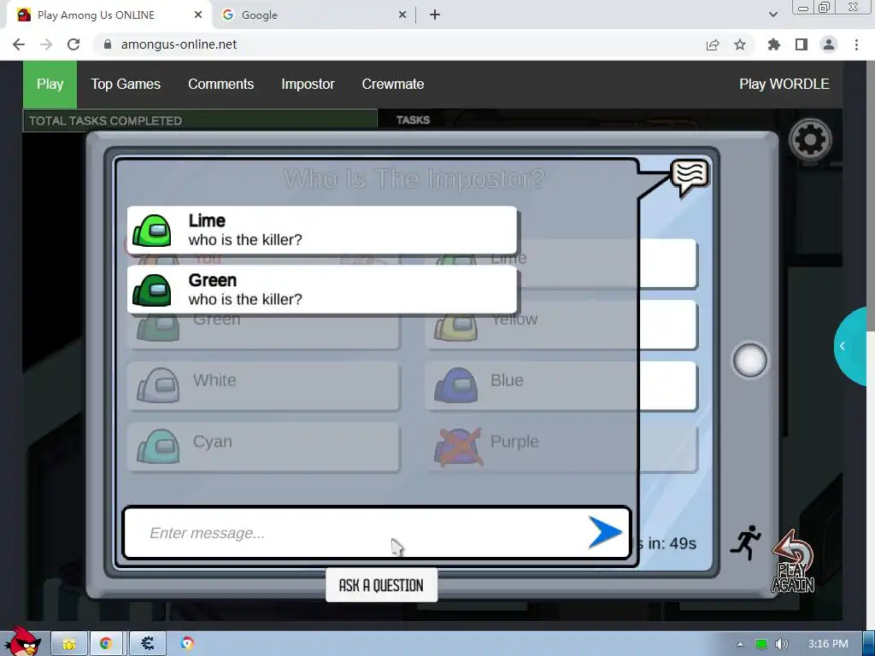Open the game settings gear icon
Viewport: 875px width, 656px height.
tap(810, 139)
